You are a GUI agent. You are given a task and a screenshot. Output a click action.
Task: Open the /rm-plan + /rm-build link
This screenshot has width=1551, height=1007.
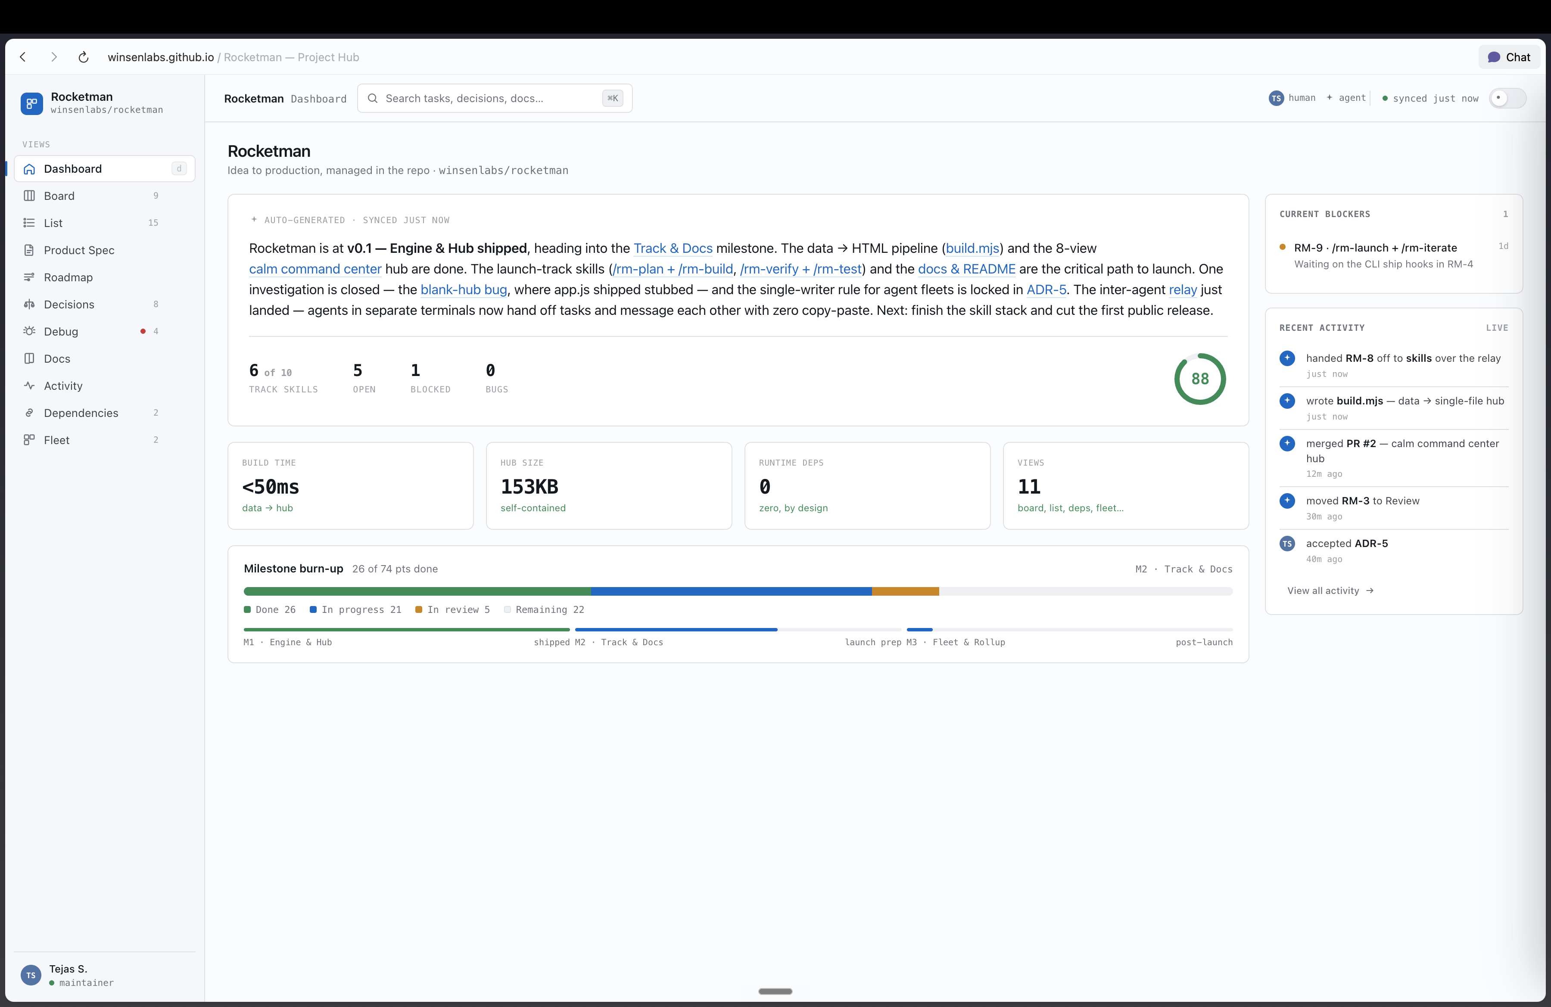point(673,269)
